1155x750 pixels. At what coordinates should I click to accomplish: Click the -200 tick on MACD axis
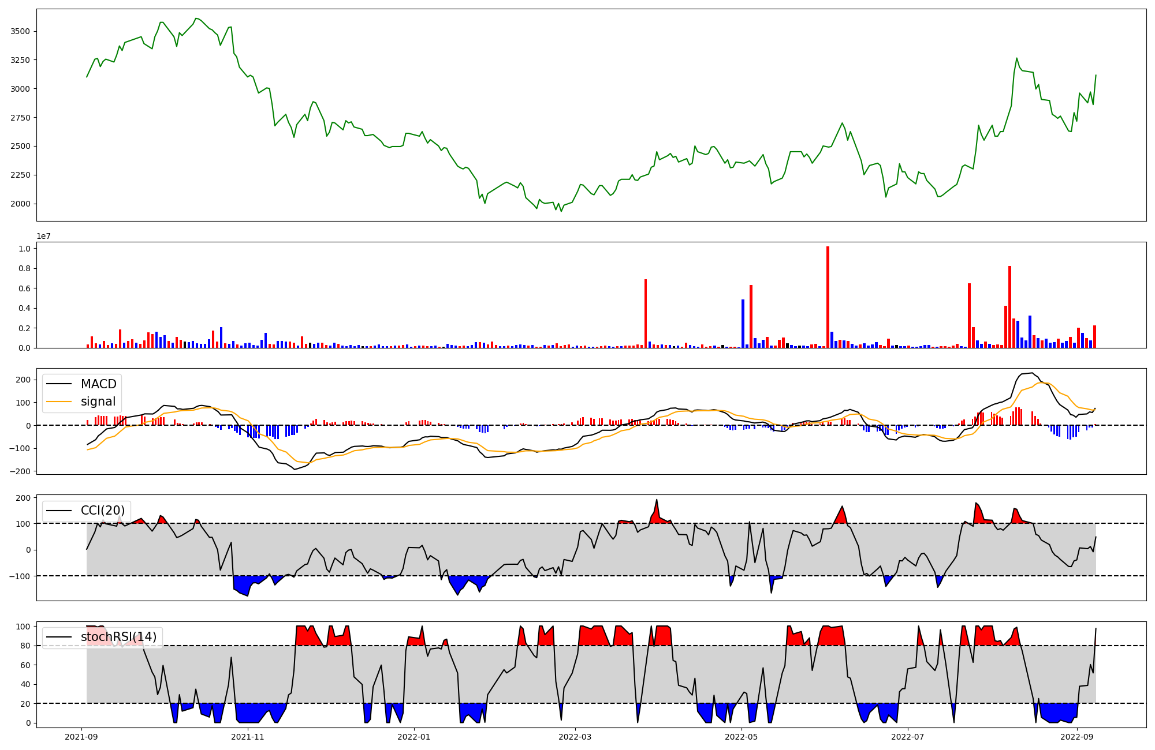[x=20, y=471]
